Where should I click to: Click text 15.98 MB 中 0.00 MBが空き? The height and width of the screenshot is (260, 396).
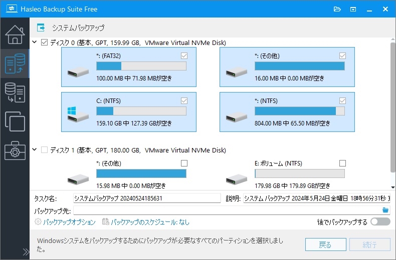(131, 185)
